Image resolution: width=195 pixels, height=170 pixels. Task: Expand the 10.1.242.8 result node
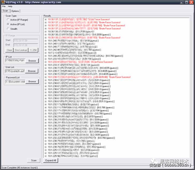(46, 50)
